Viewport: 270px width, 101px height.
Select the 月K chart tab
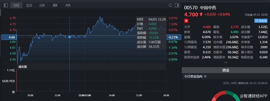point(68,5)
